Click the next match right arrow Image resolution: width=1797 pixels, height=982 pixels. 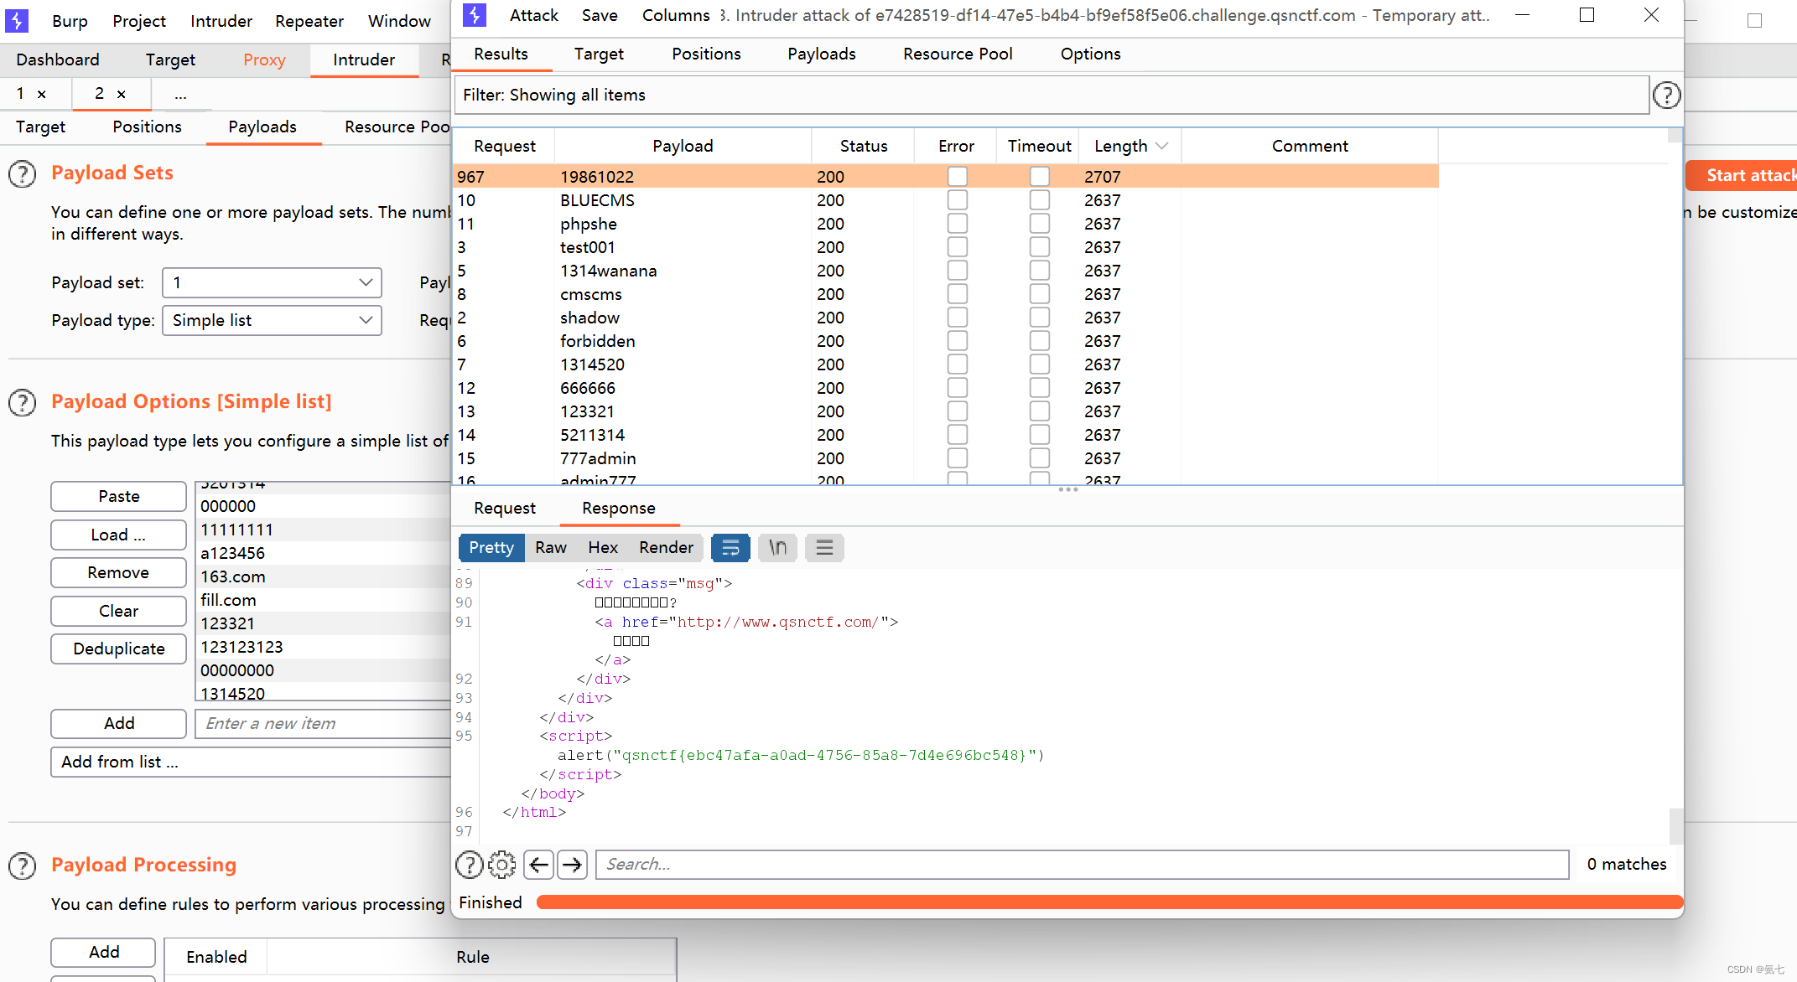pyautogui.click(x=573, y=864)
